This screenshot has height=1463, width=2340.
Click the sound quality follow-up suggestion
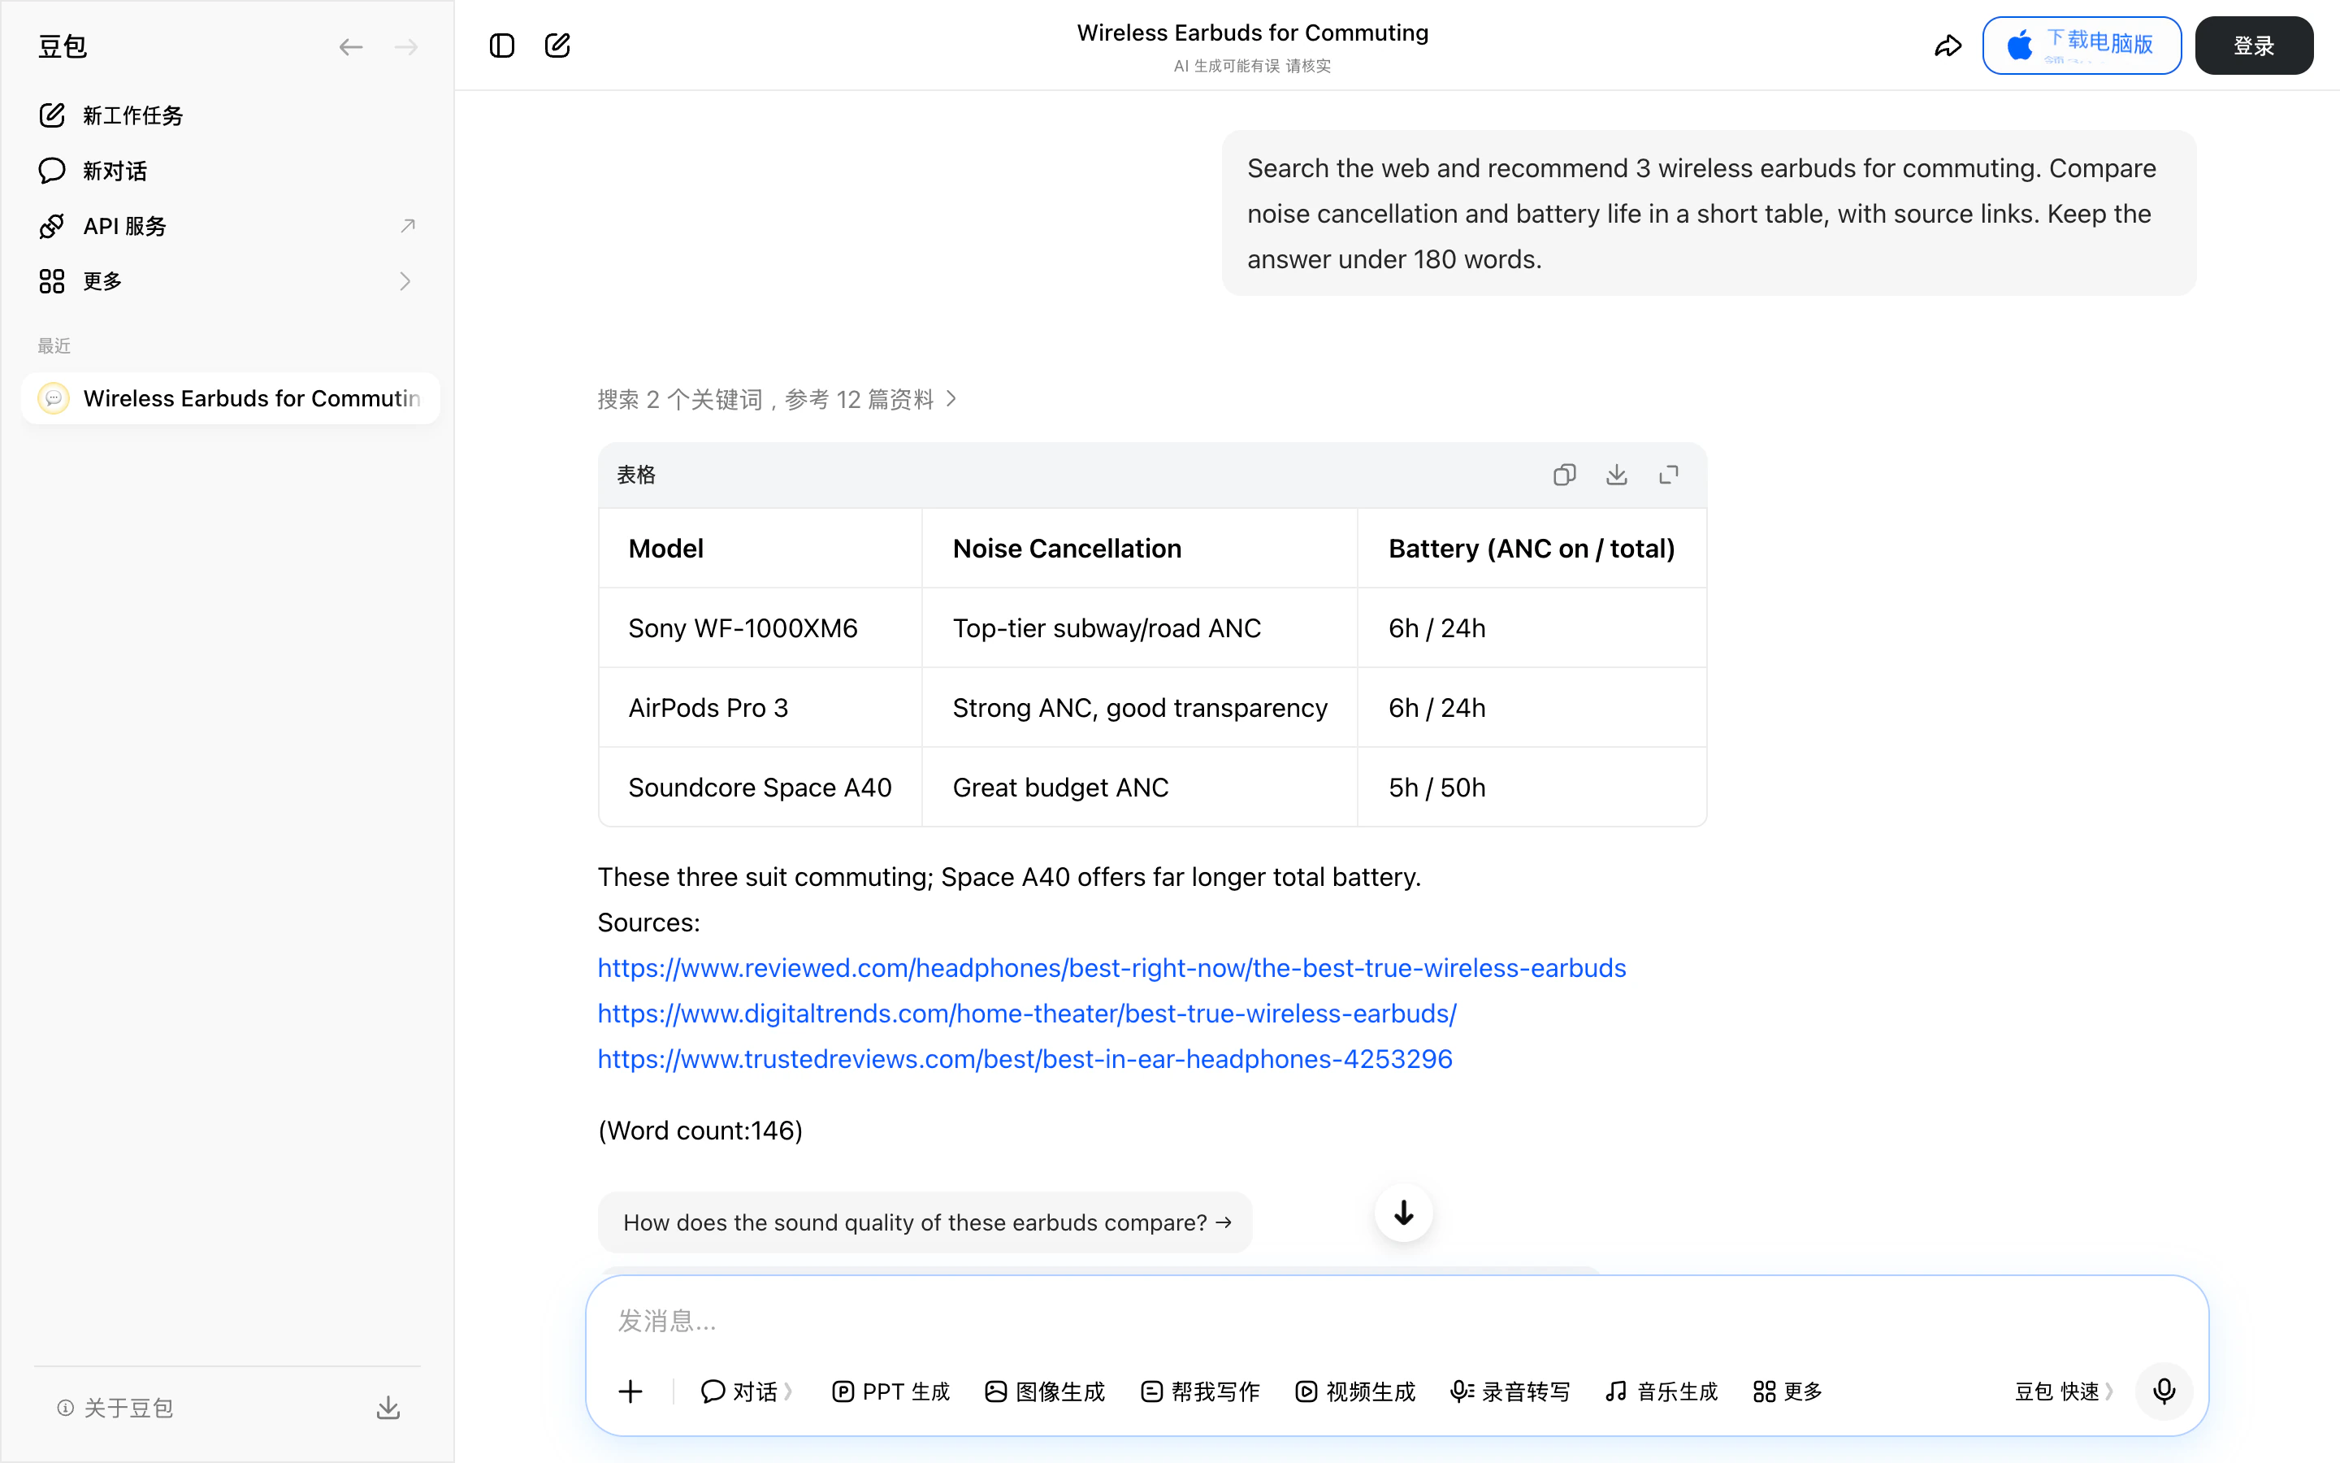point(925,1222)
